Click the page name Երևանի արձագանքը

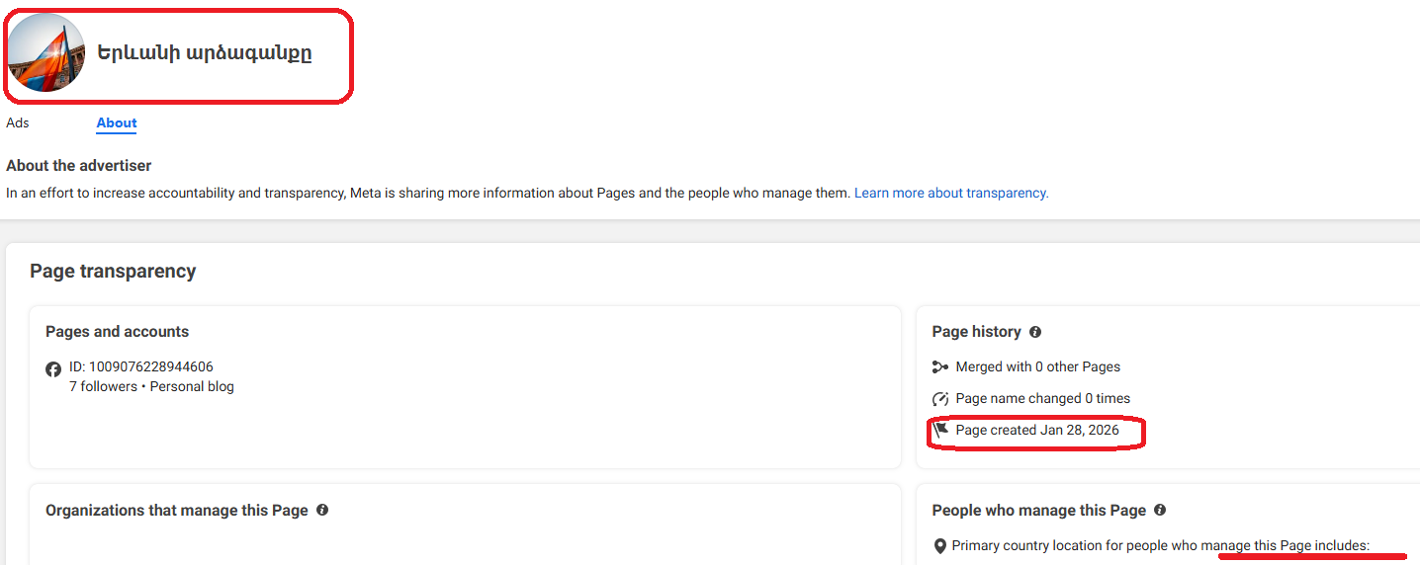tap(205, 53)
